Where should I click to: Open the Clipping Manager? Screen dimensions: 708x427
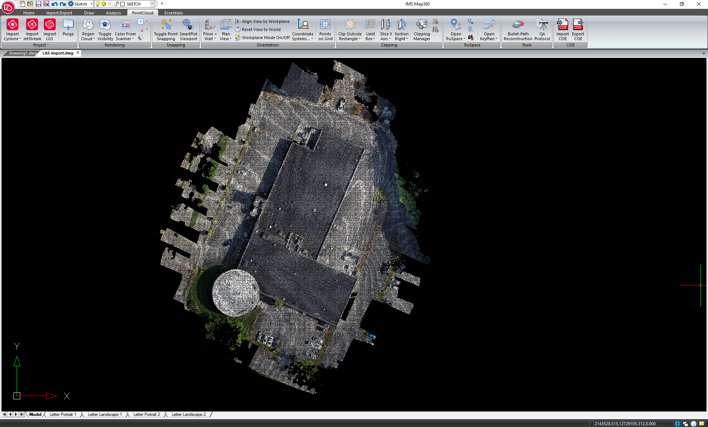pyautogui.click(x=421, y=25)
